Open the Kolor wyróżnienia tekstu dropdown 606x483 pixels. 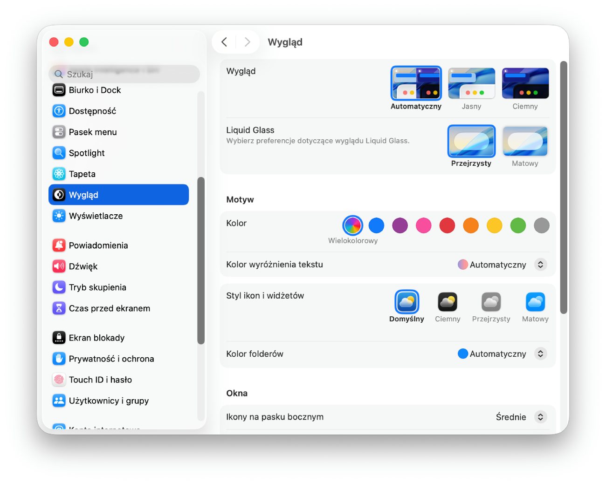[540, 265]
